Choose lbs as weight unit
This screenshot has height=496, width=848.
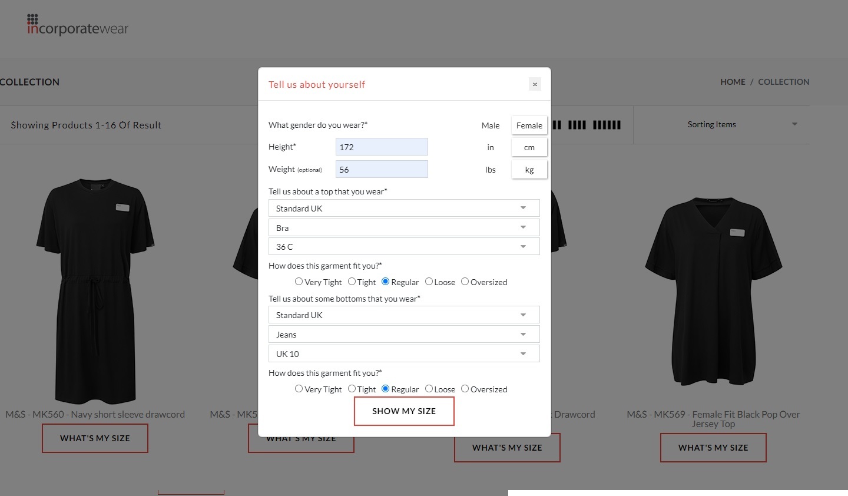[x=490, y=170]
